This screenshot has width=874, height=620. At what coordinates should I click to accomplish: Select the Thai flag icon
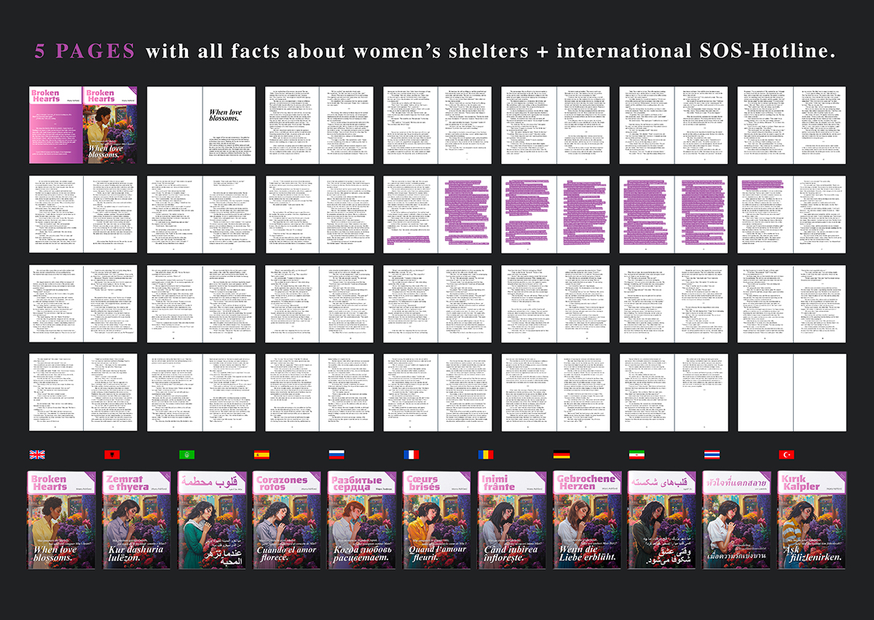coord(712,455)
